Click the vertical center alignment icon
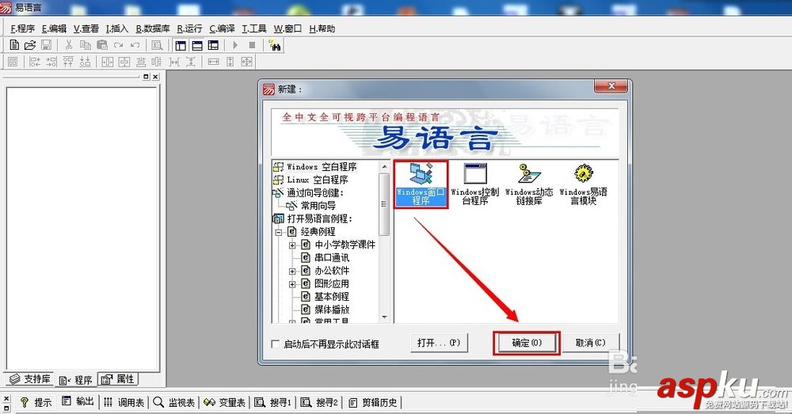792x414 pixels. [x=124, y=62]
